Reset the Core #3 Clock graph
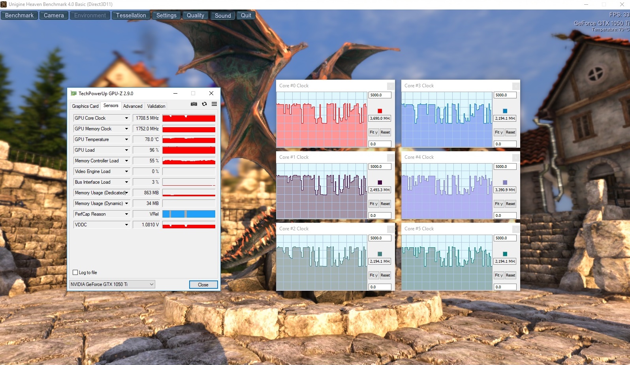The height and width of the screenshot is (365, 630). (511, 132)
